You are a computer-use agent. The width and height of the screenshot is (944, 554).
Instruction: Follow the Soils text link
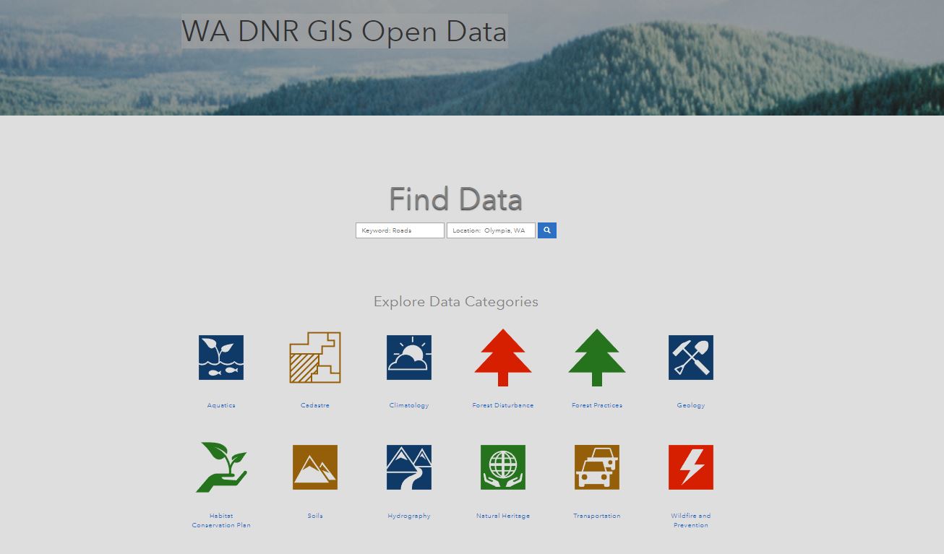point(315,516)
